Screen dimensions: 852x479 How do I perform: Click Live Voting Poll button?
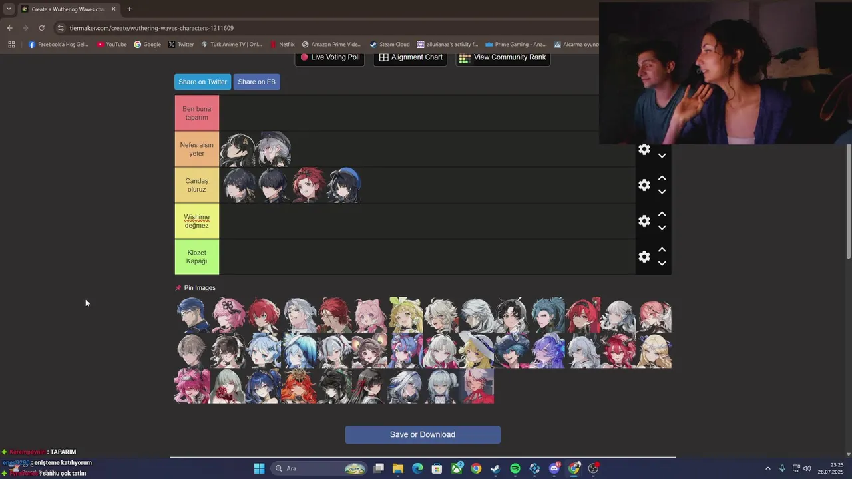[x=329, y=57]
